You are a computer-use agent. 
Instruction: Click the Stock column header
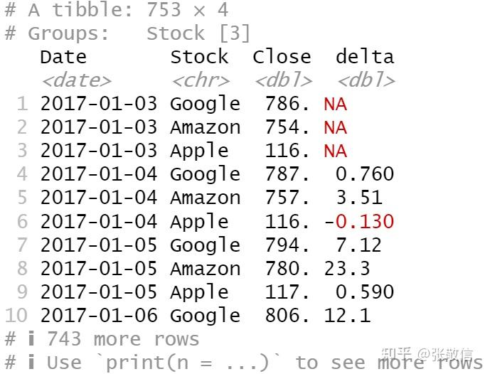pos(200,57)
